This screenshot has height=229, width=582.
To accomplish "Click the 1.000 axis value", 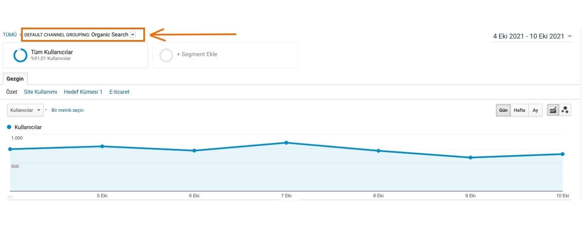I will (17, 138).
